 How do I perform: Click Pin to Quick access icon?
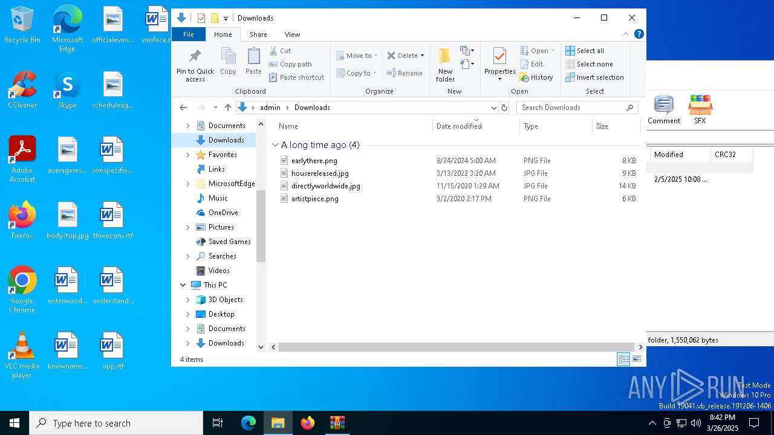tap(195, 66)
